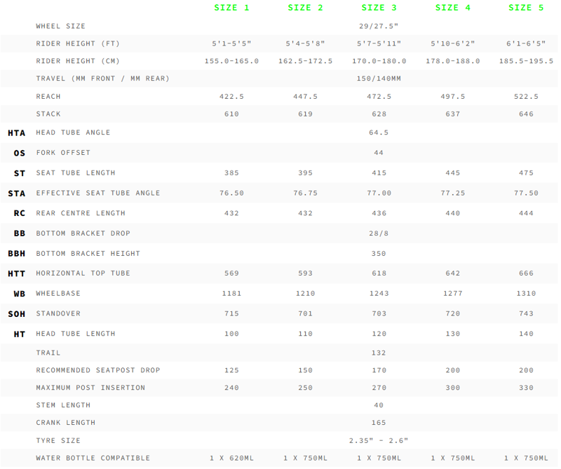Click the SIZE 1 column header

coord(231,8)
